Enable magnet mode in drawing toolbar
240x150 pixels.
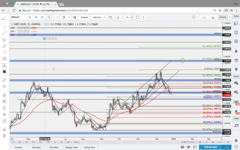4,95
